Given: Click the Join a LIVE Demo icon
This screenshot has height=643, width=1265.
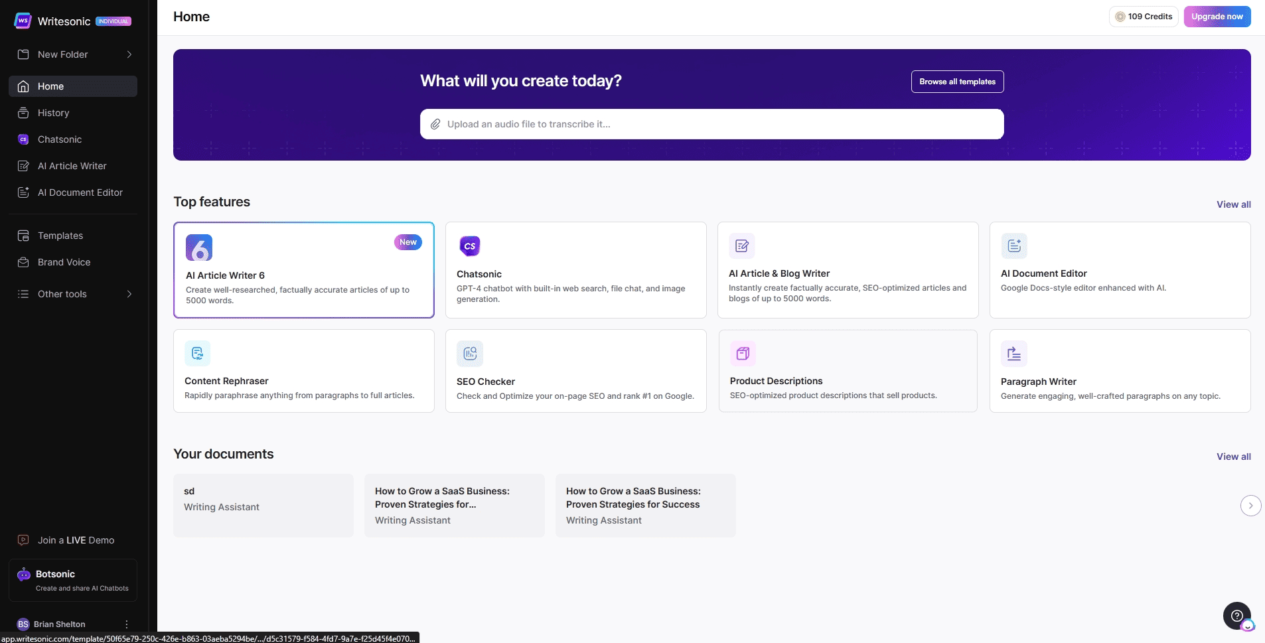Looking at the screenshot, I should coord(23,540).
